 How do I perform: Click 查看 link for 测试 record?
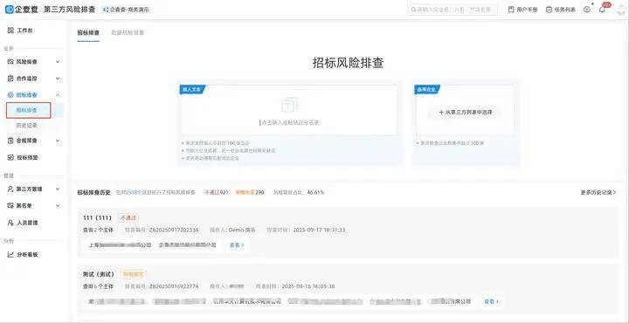pyautogui.click(x=491, y=301)
